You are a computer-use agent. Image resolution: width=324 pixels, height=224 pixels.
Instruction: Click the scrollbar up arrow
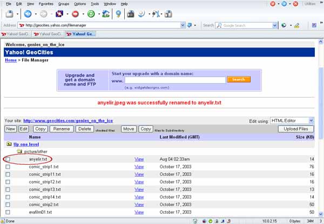pyautogui.click(x=321, y=41)
